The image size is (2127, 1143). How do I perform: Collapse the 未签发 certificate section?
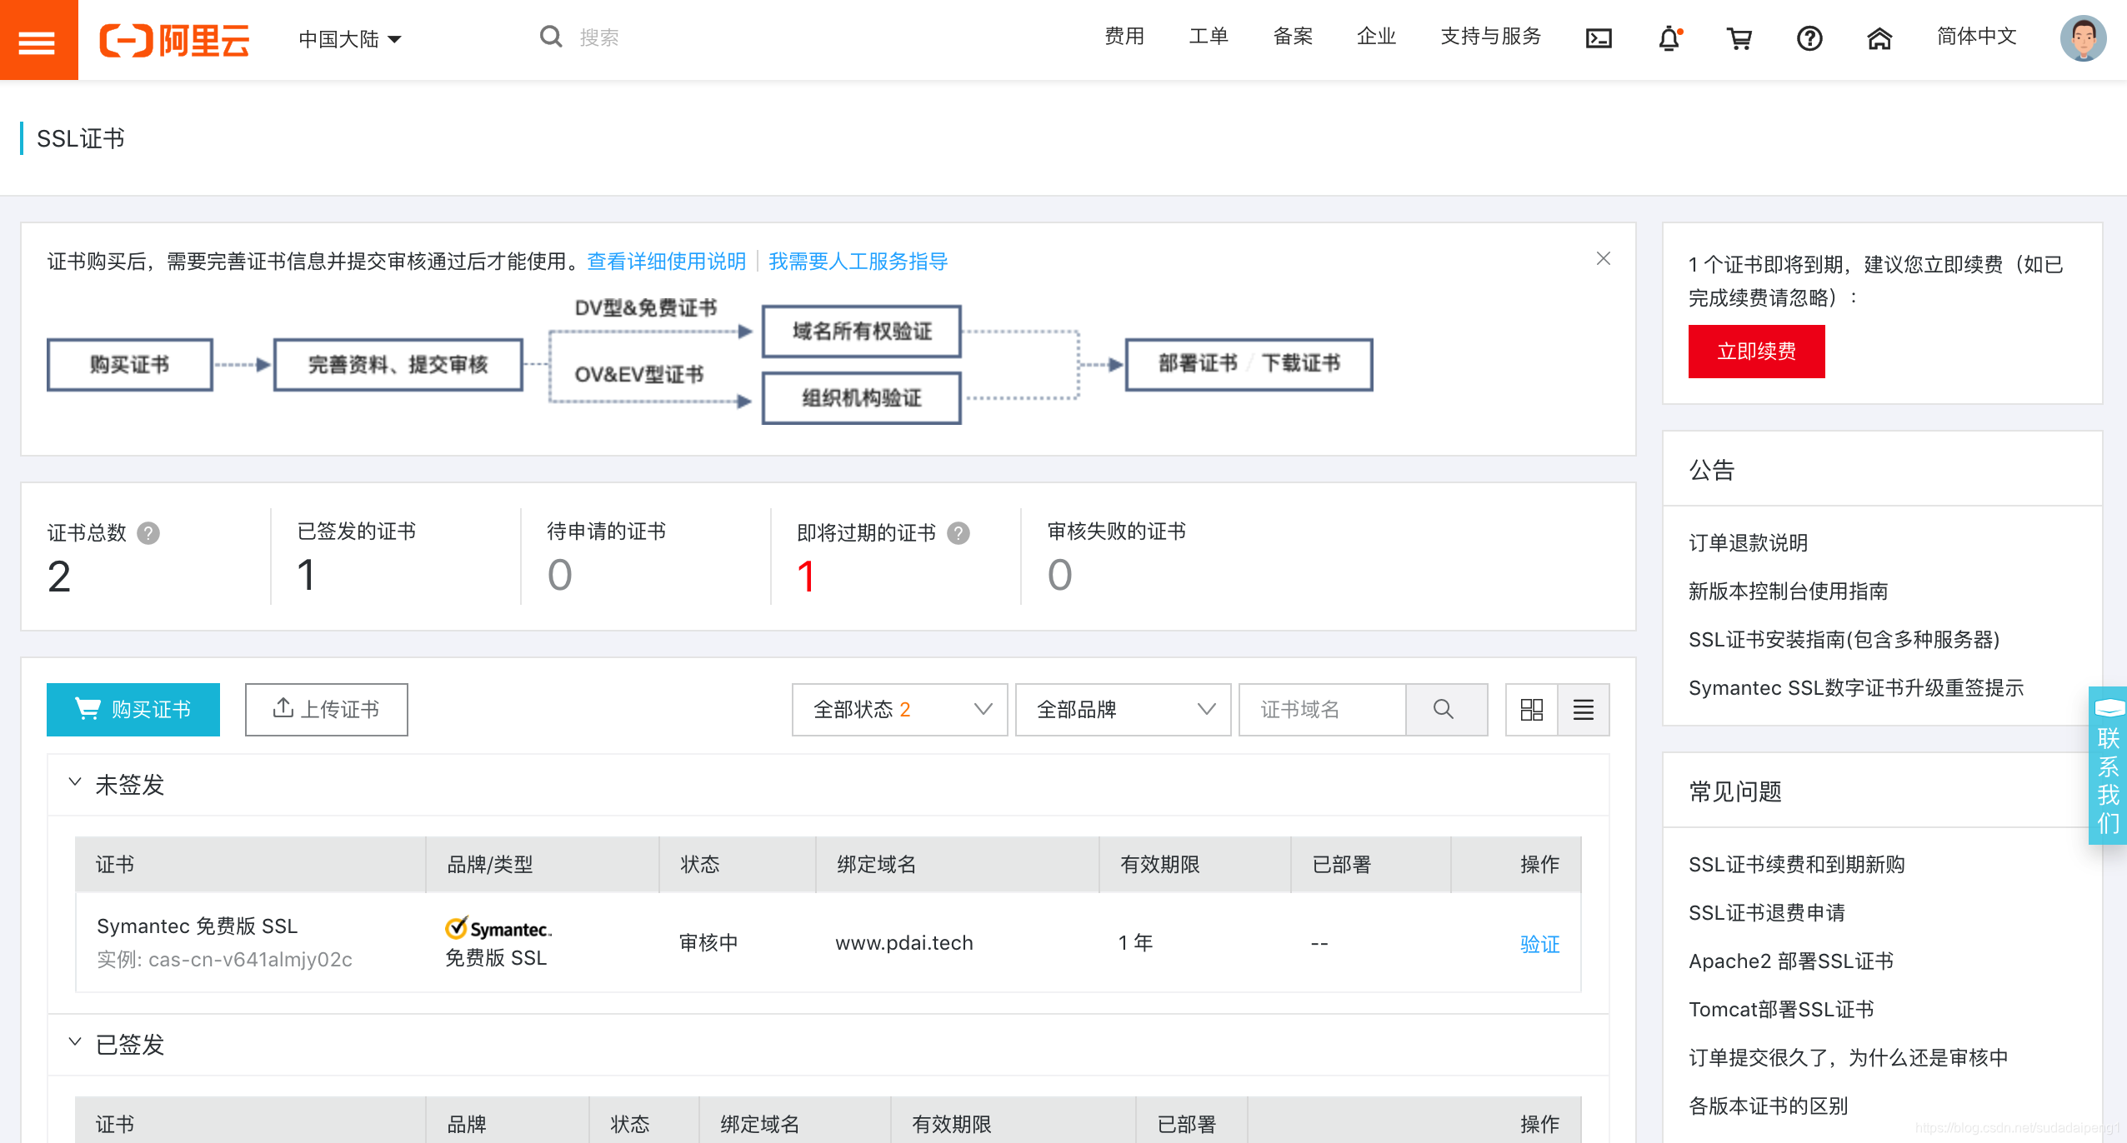pyautogui.click(x=75, y=784)
